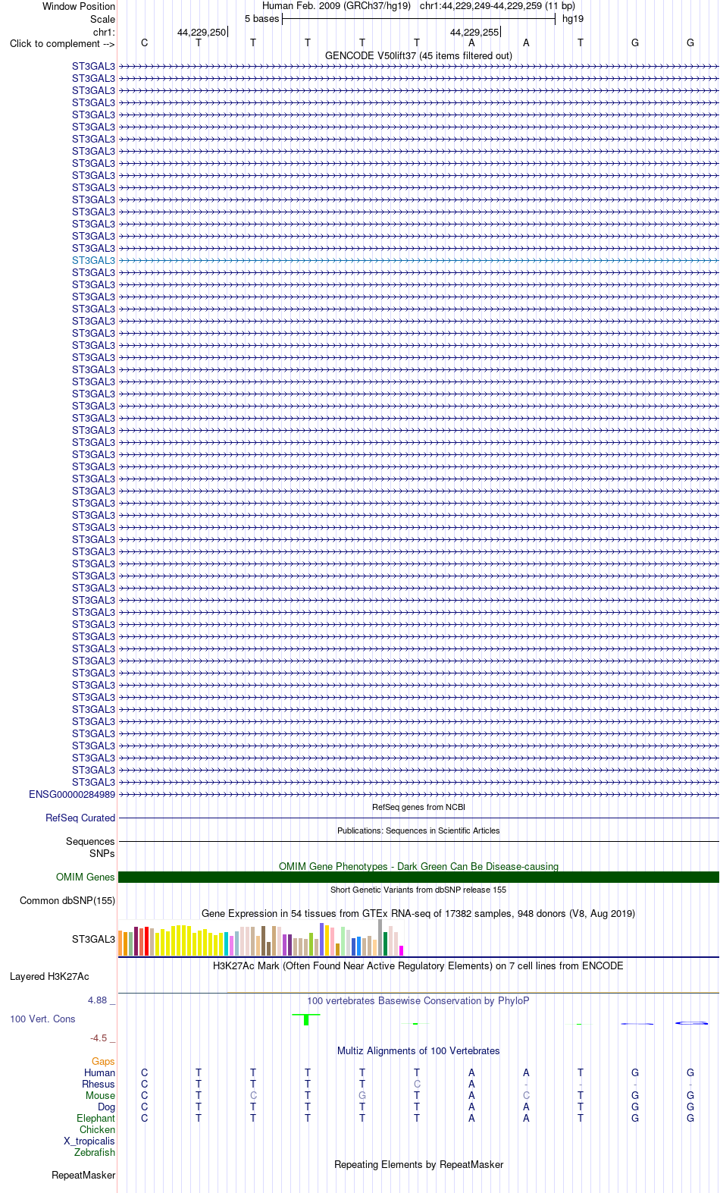Screen dimensions: 720x1193
Task: Open the 'RefSeq genes from NCBI' track title
Action: point(418,807)
